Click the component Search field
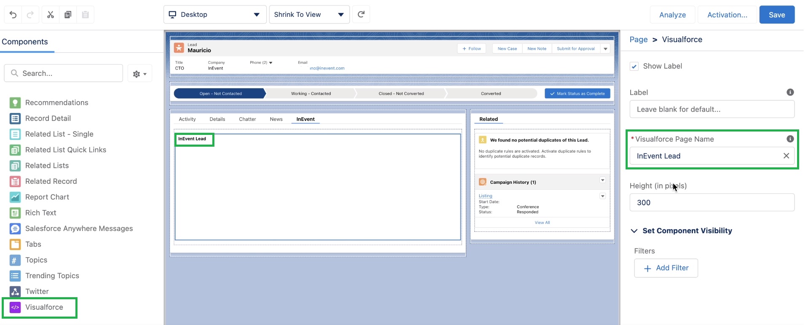 tap(64, 73)
